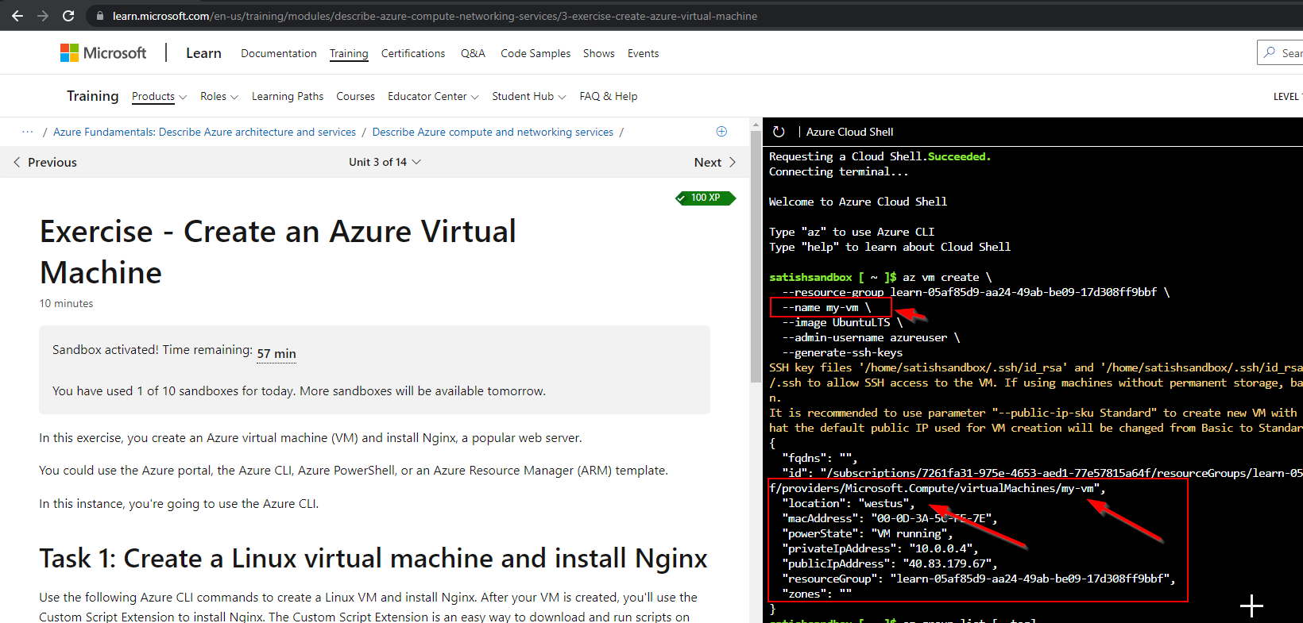The image size is (1303, 623).
Task: Expand the Roles dropdown
Action: (219, 96)
